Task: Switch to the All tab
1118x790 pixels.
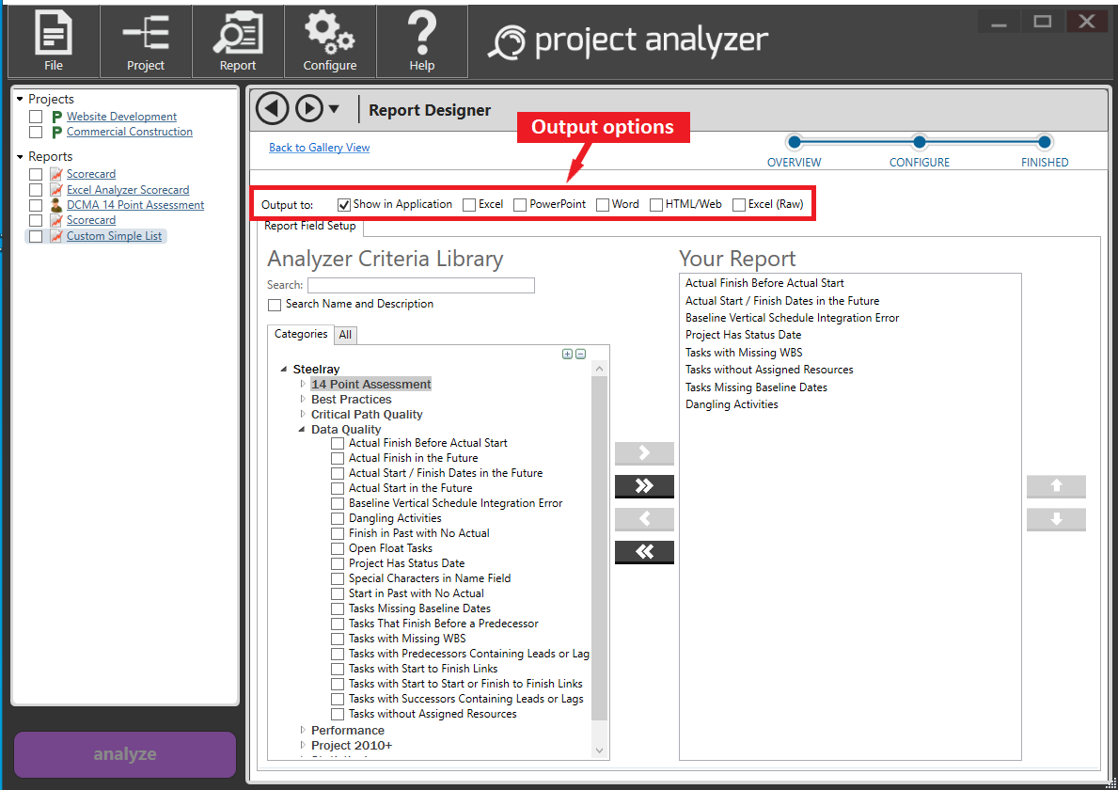Action: [345, 335]
